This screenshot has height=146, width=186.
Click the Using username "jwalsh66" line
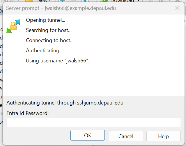[57, 61]
